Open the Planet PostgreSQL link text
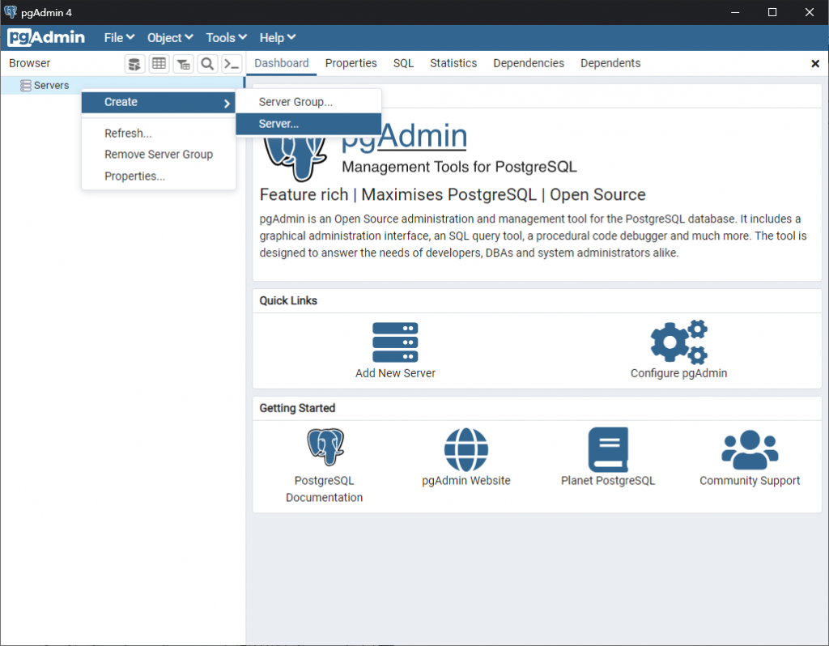This screenshot has height=646, width=829. [x=608, y=481]
